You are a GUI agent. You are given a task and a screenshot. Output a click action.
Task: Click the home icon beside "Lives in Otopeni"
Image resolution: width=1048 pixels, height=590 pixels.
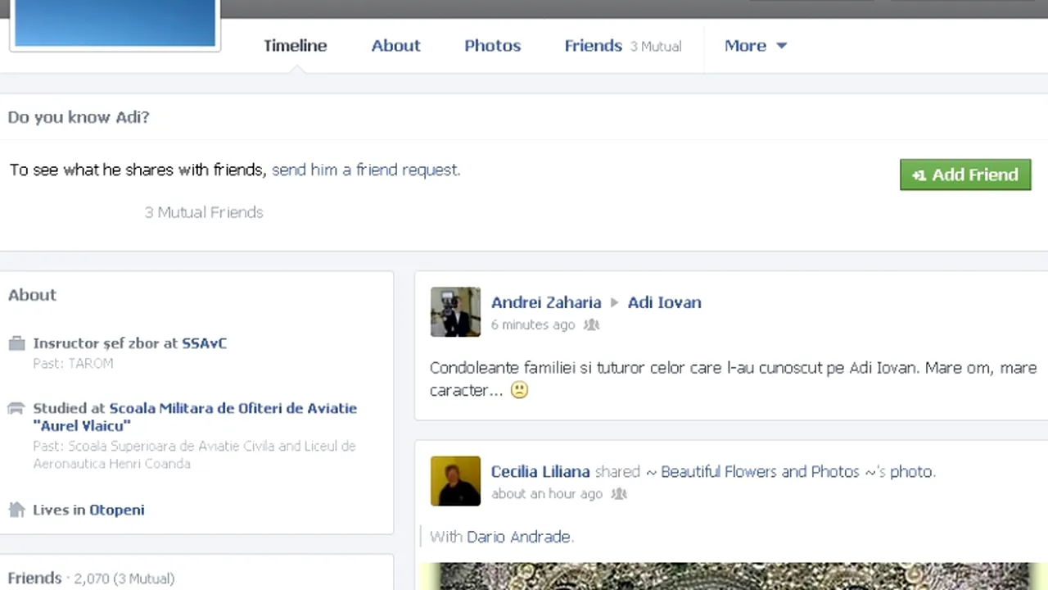coord(17,509)
